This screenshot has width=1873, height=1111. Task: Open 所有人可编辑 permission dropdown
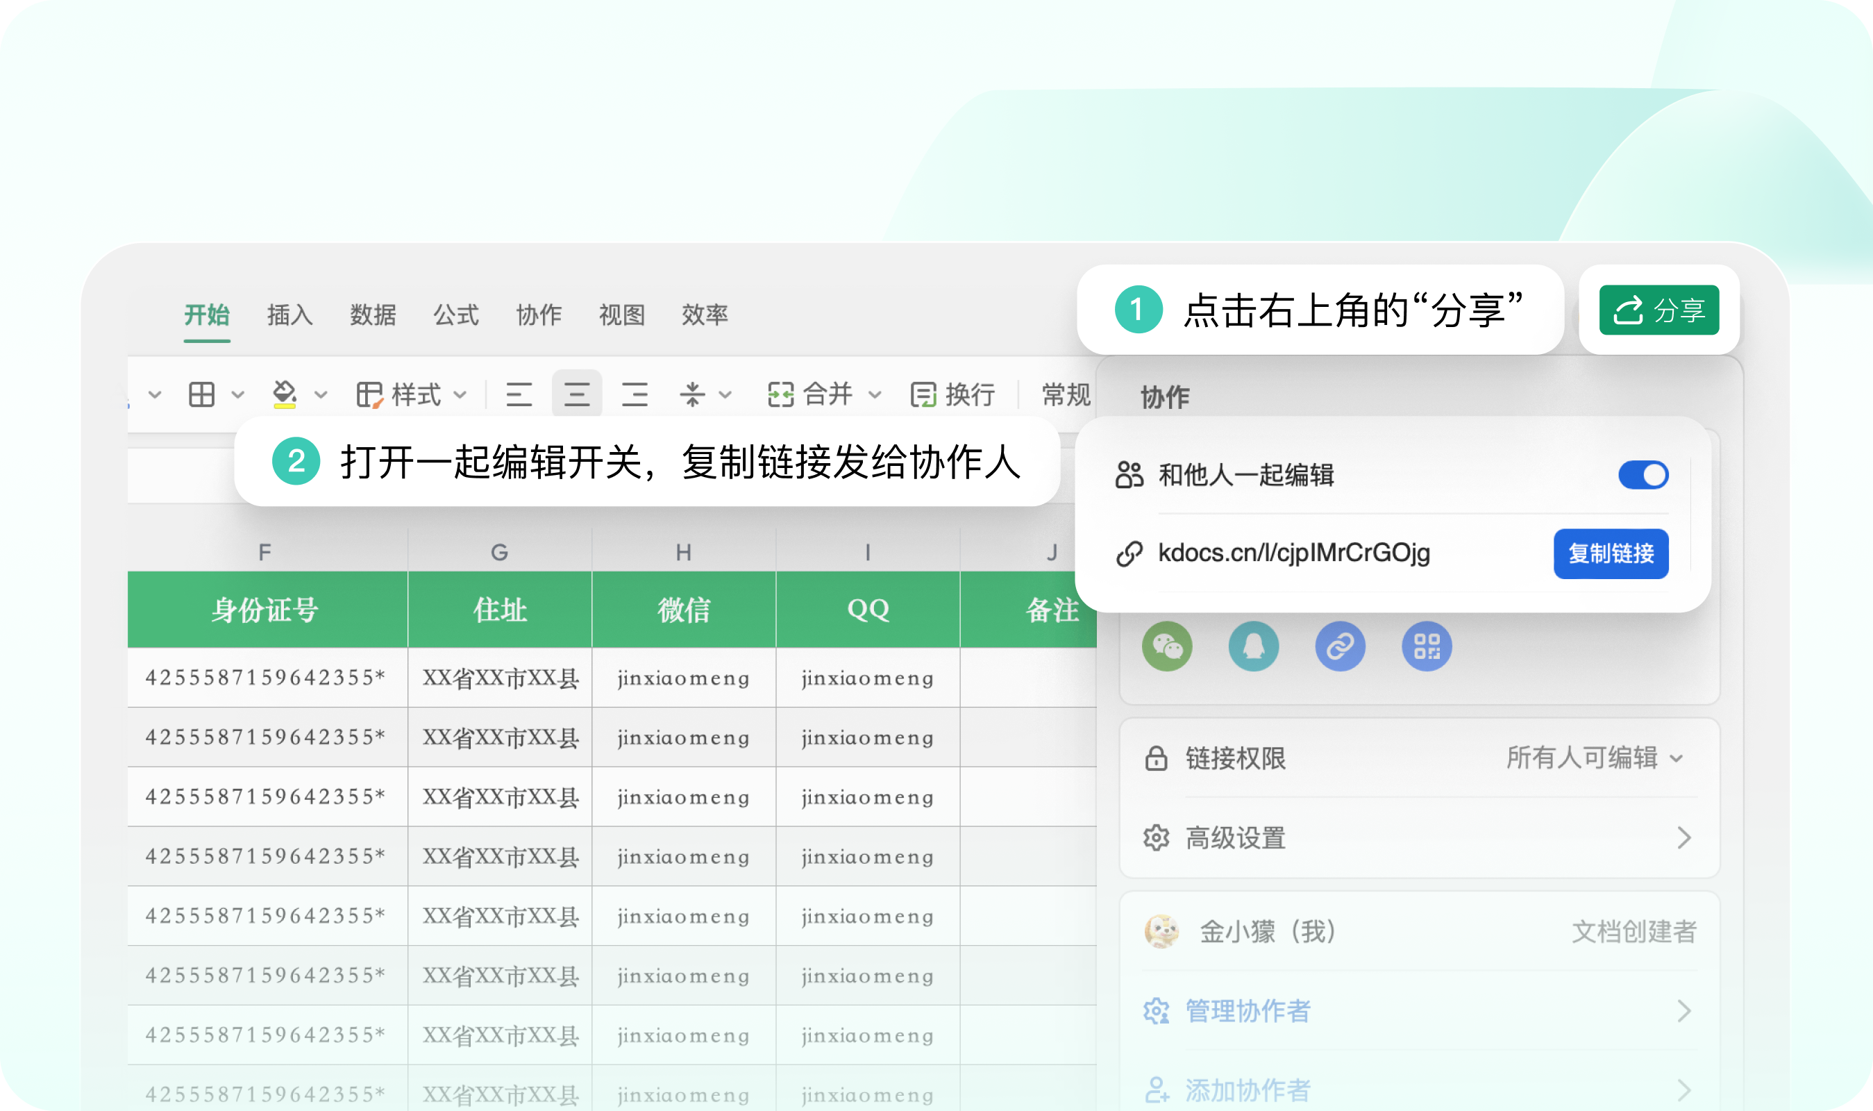coord(1595,758)
